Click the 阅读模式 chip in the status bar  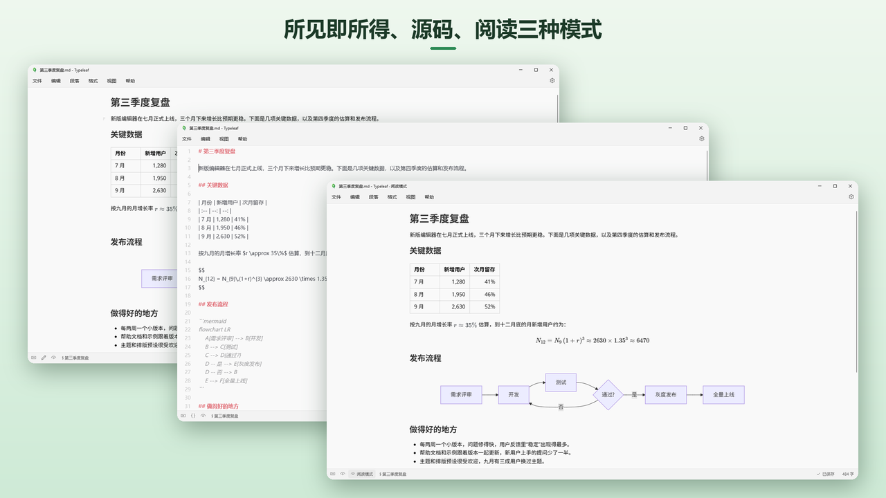(x=362, y=474)
